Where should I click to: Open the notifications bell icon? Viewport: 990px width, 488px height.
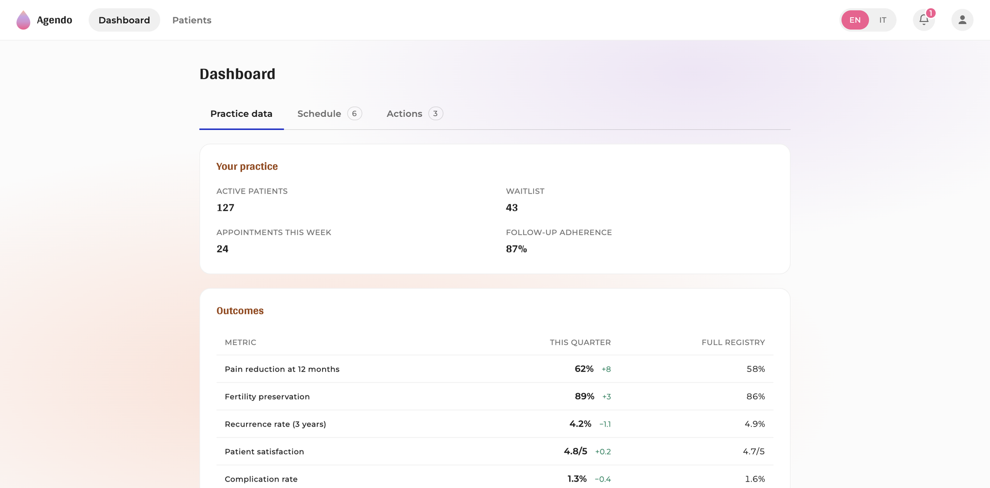[x=924, y=20]
